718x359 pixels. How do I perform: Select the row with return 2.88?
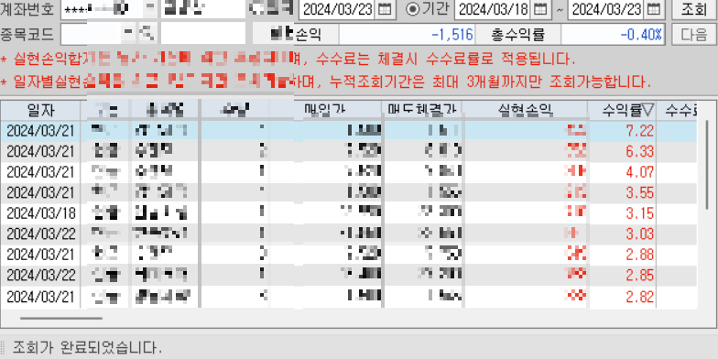point(349,255)
